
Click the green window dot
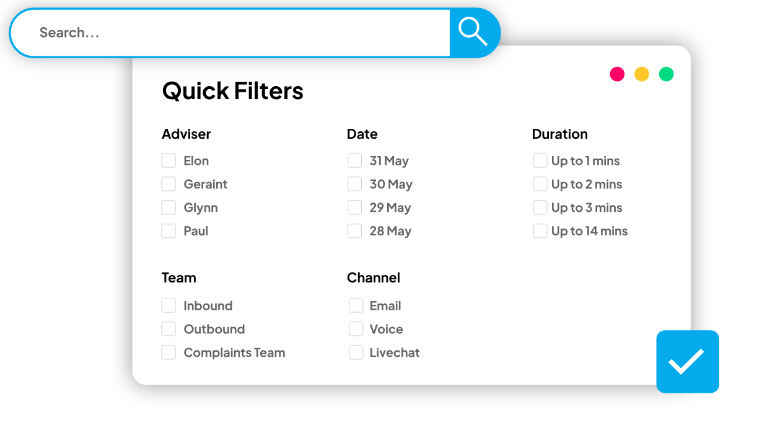666,74
